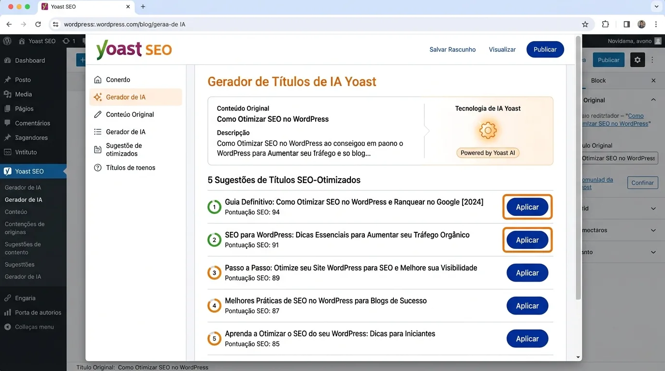Open the tab search dropdown arrow
The image size is (665, 371).
pos(656,7)
